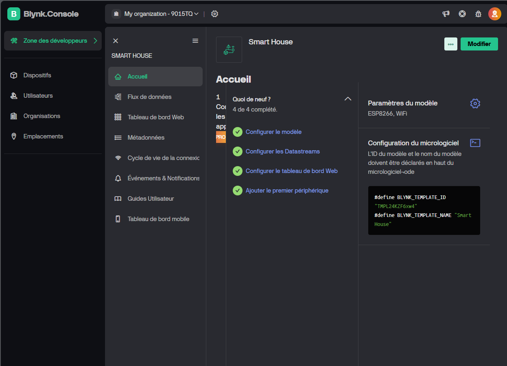
Task: Open Guides Utilisateur tab
Action: [155, 199]
